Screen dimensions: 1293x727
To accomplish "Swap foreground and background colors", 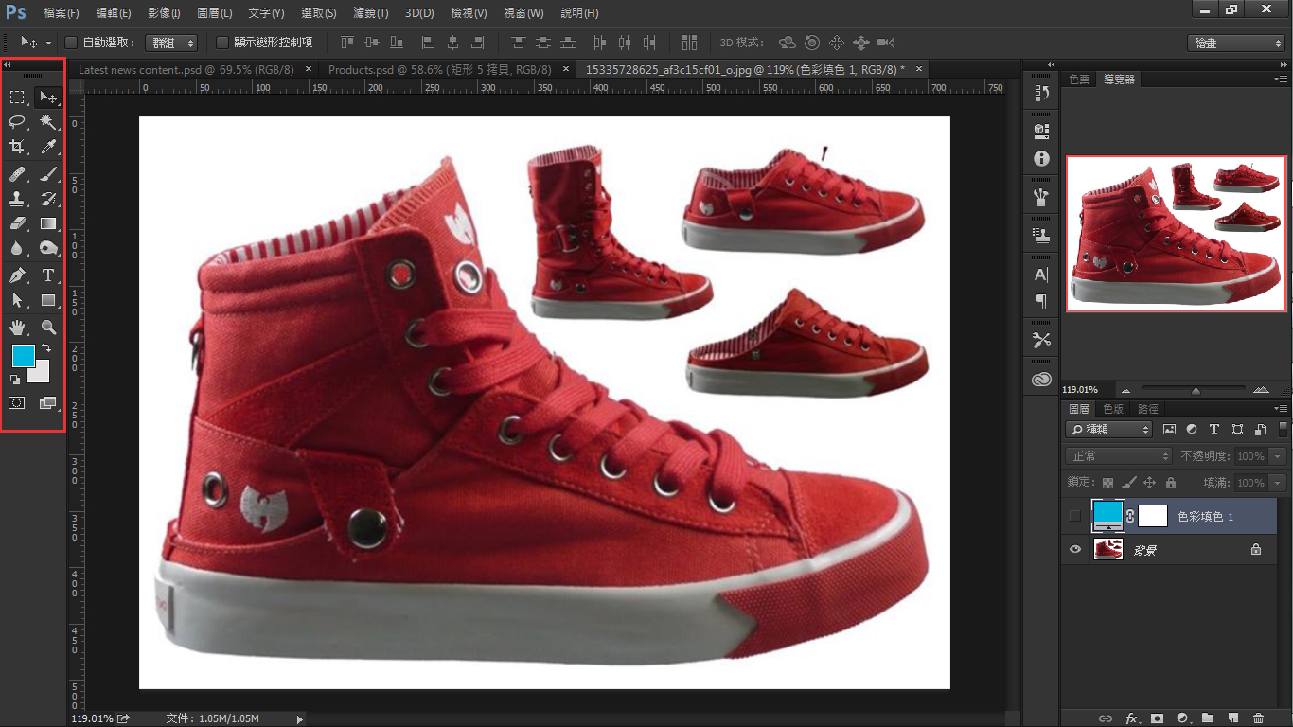I will coord(45,348).
